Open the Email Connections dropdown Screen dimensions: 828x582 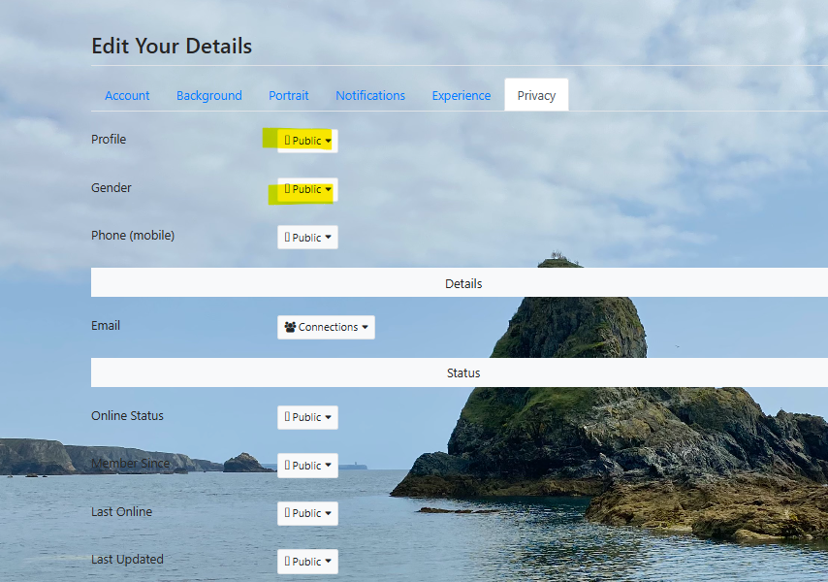326,327
